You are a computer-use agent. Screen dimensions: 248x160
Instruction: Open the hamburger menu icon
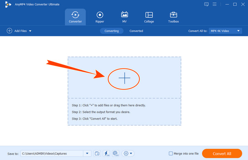pyautogui.click(x=215, y=4)
